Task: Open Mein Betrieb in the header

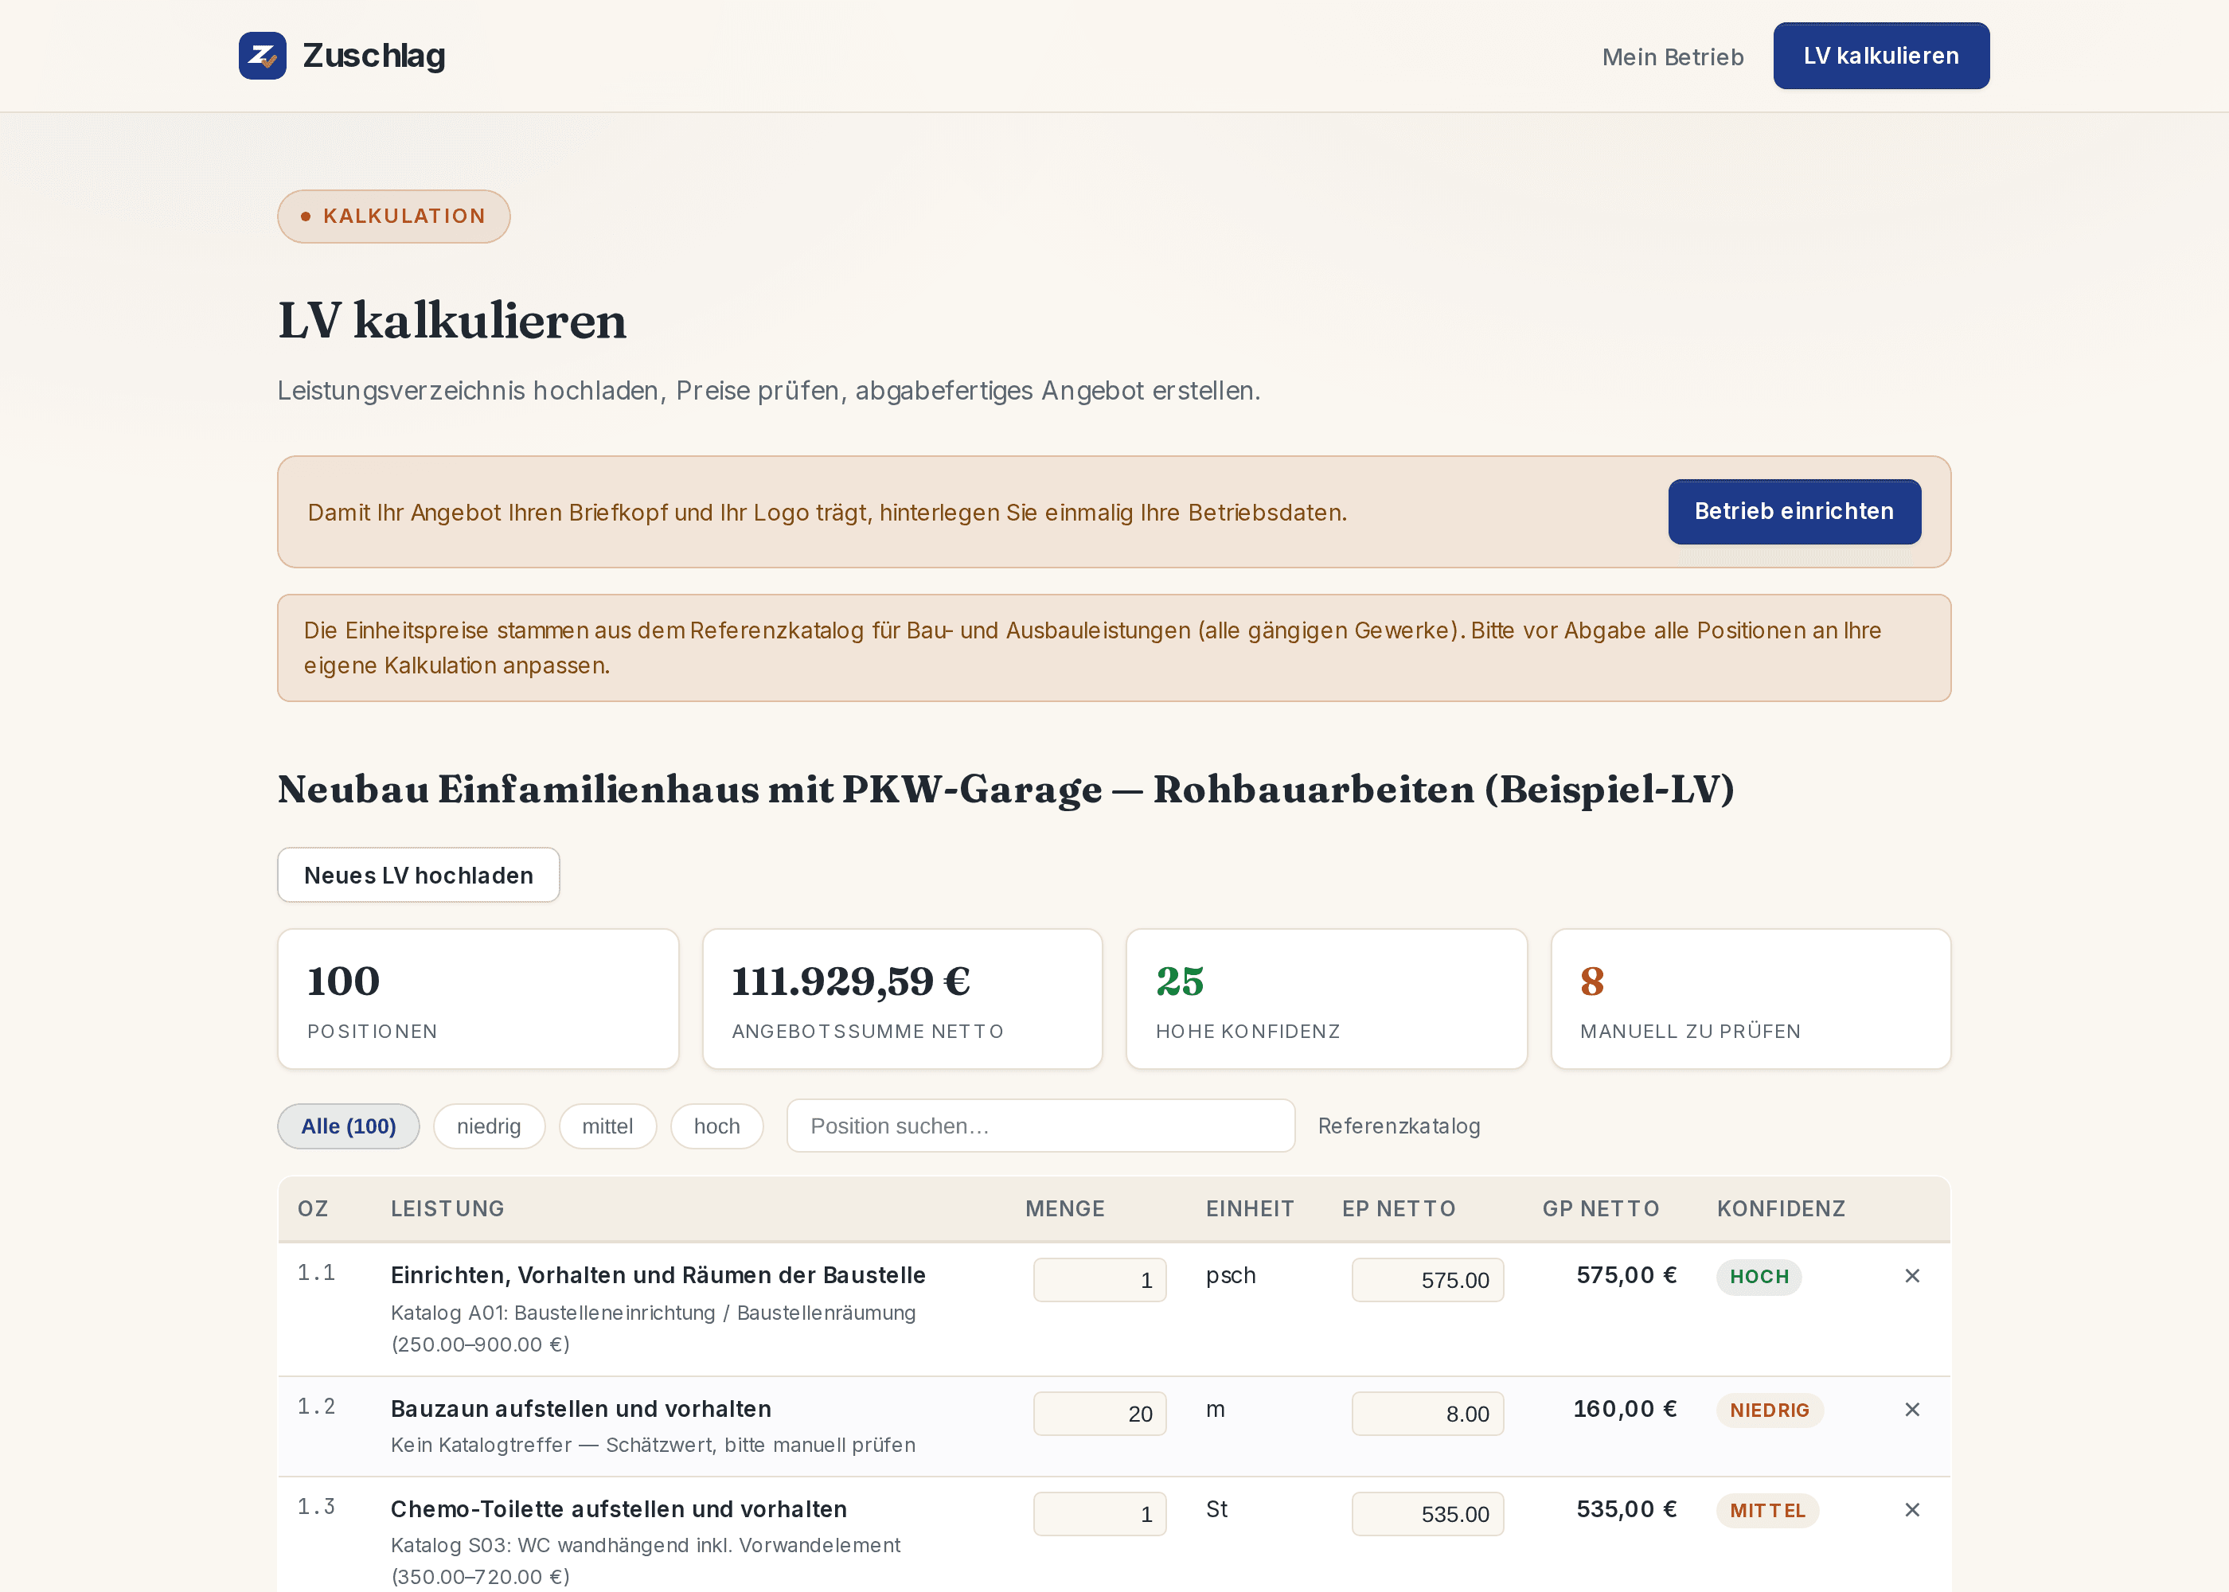Action: point(1673,57)
